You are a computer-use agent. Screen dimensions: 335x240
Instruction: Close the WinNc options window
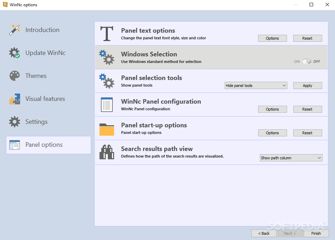click(327, 5)
